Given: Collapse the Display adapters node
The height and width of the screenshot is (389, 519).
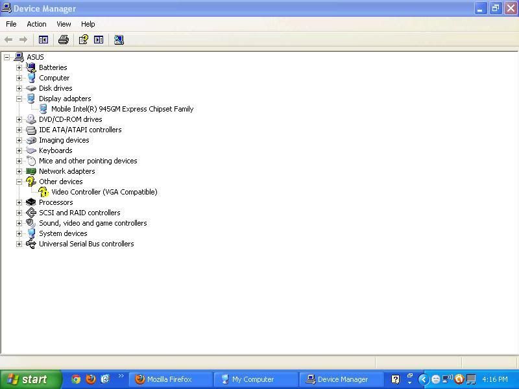Looking at the screenshot, I should 19,99.
